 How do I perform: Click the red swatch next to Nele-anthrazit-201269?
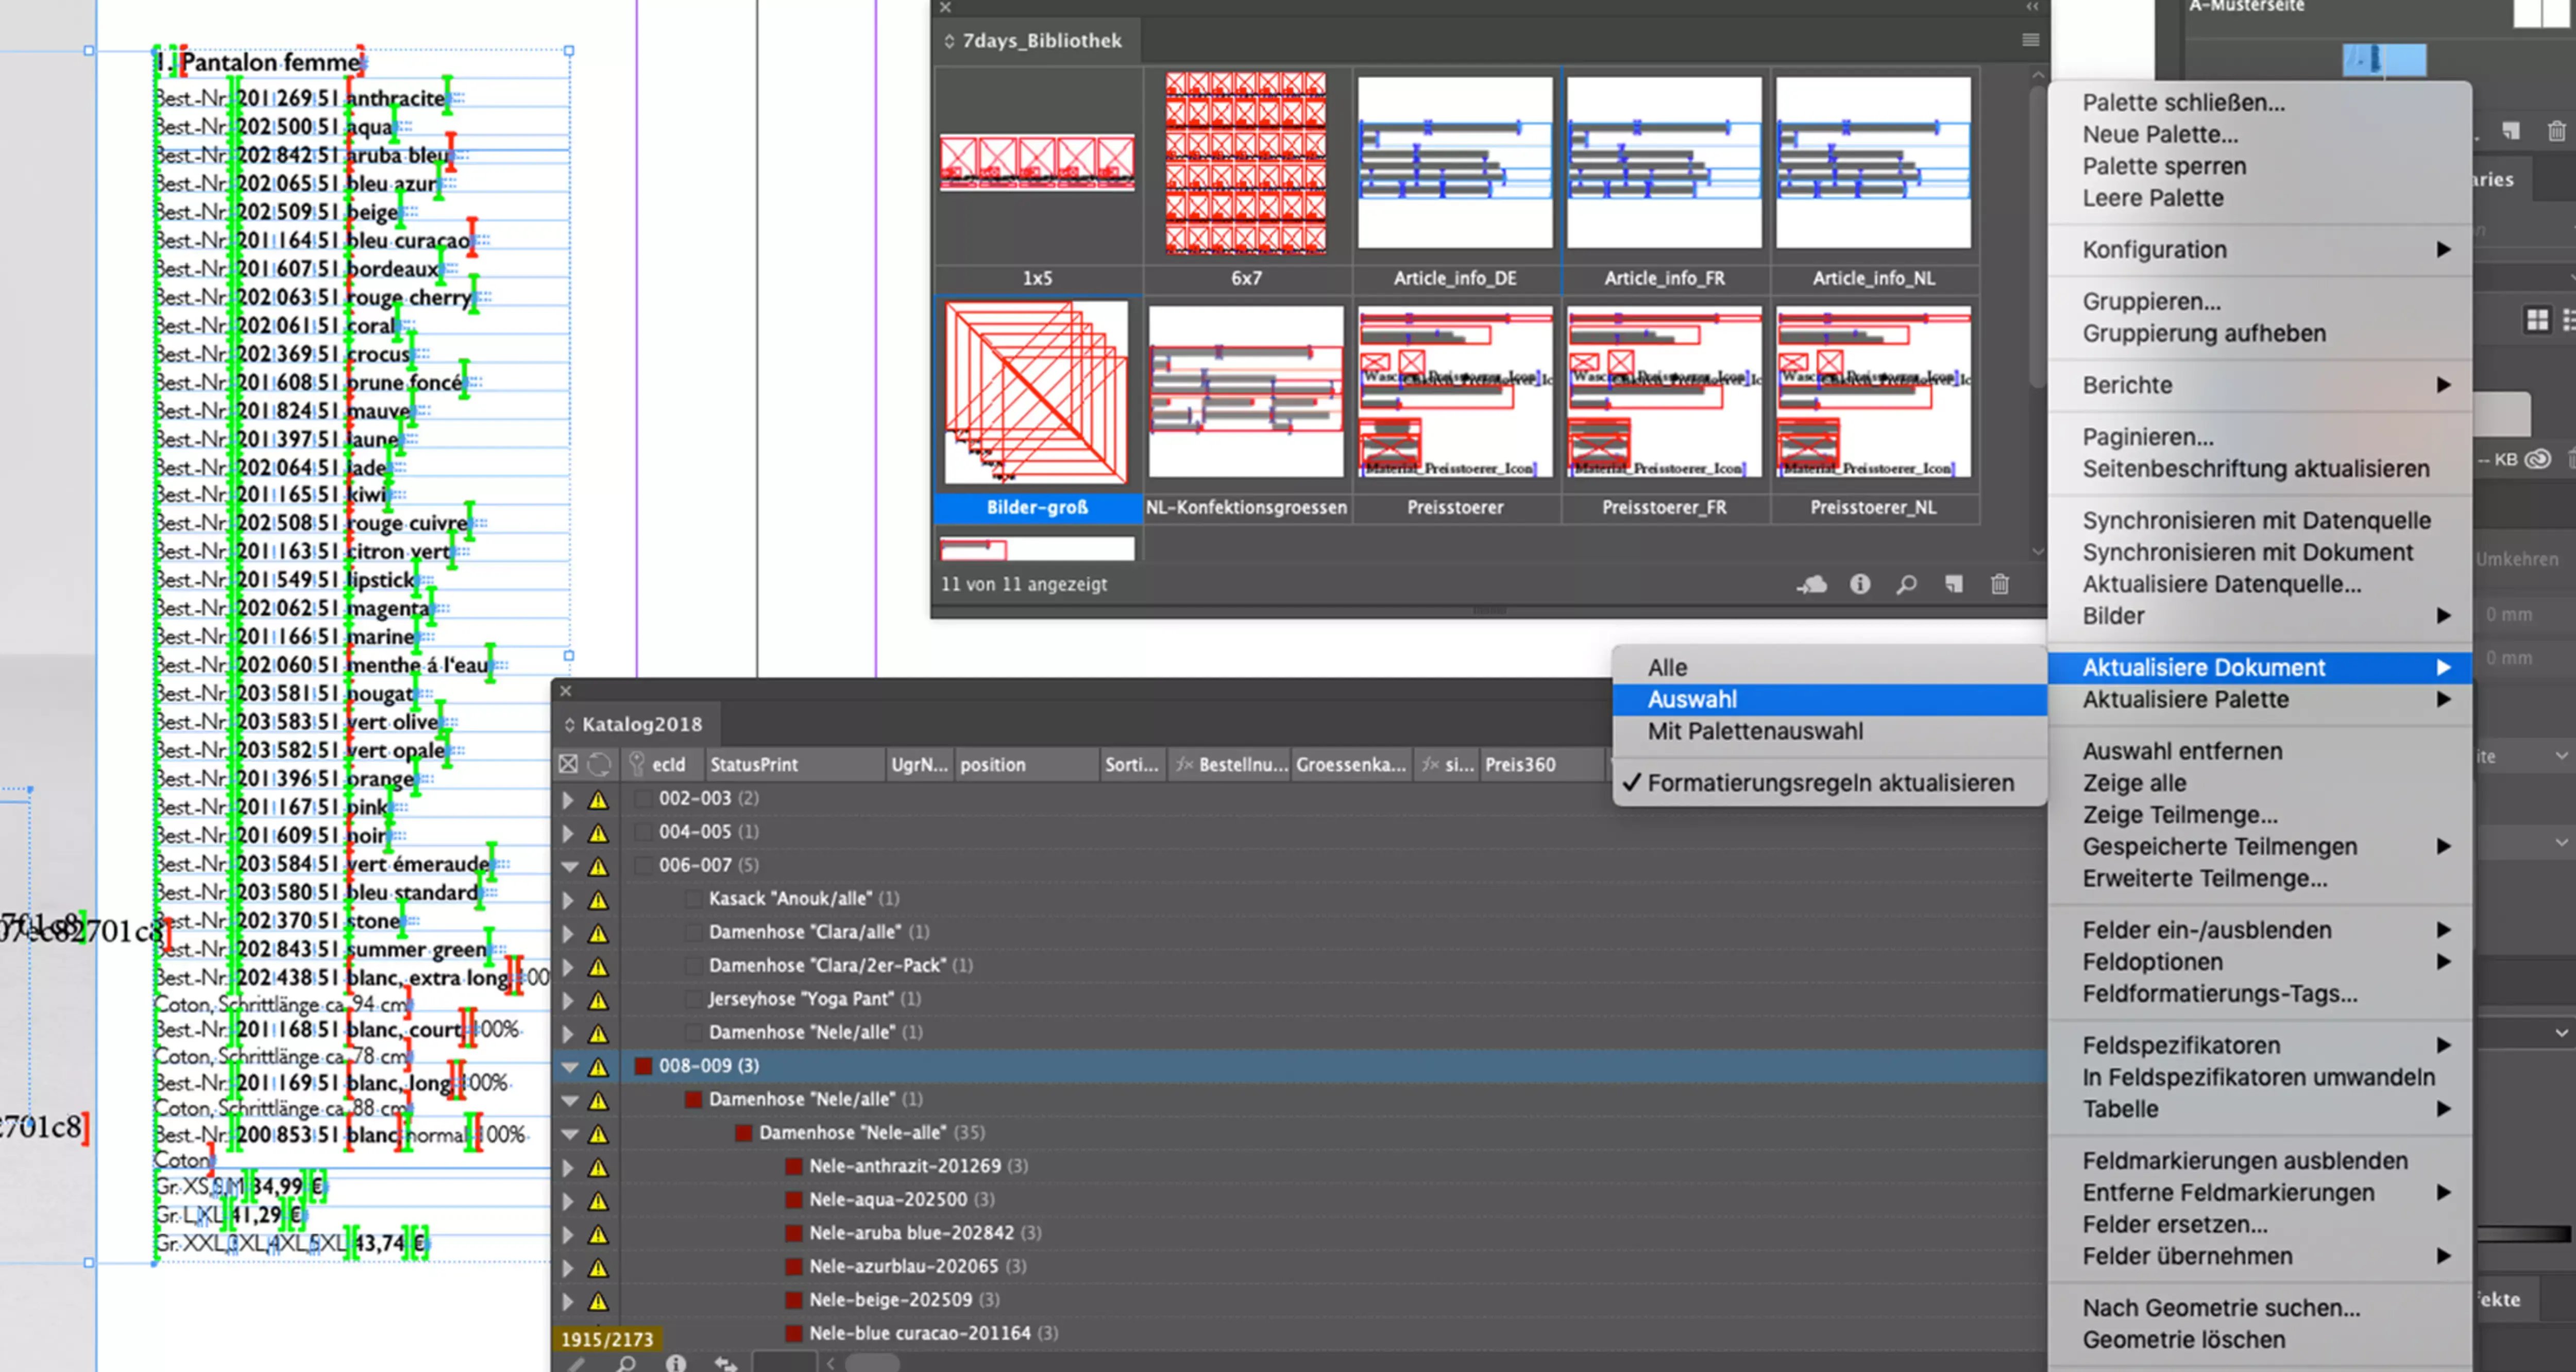point(793,1166)
